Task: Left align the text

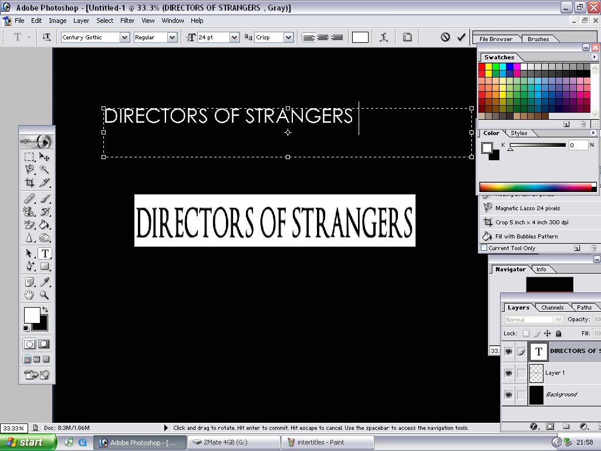Action: [309, 37]
